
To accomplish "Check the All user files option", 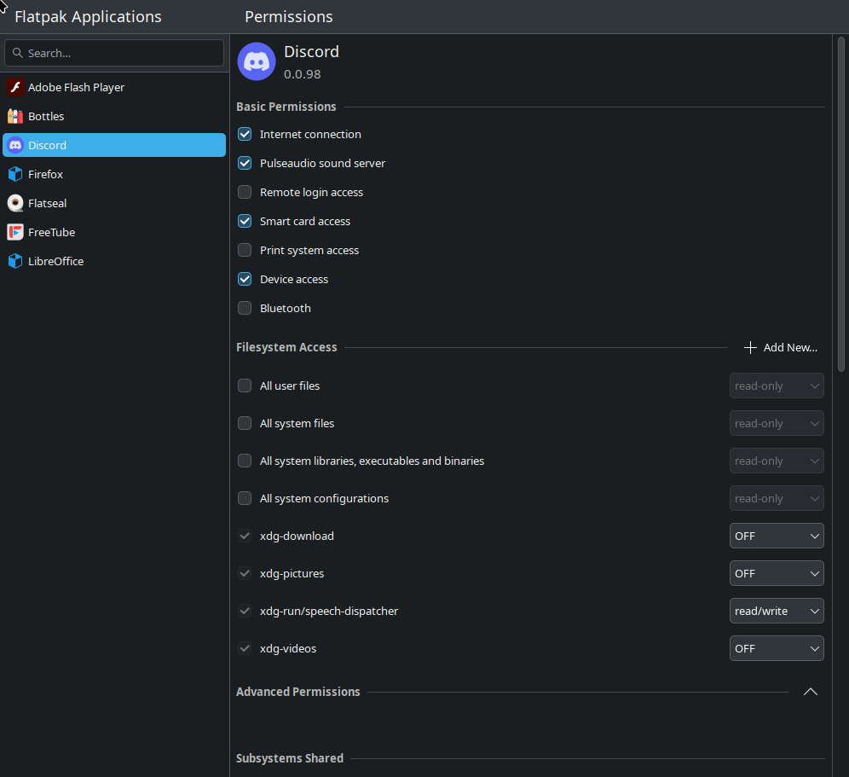I will (x=245, y=386).
